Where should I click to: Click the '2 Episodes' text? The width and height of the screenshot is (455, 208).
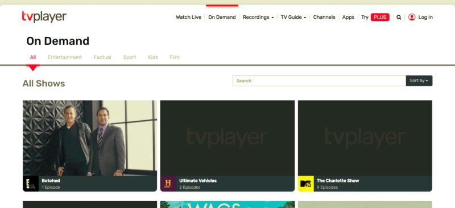(x=189, y=188)
